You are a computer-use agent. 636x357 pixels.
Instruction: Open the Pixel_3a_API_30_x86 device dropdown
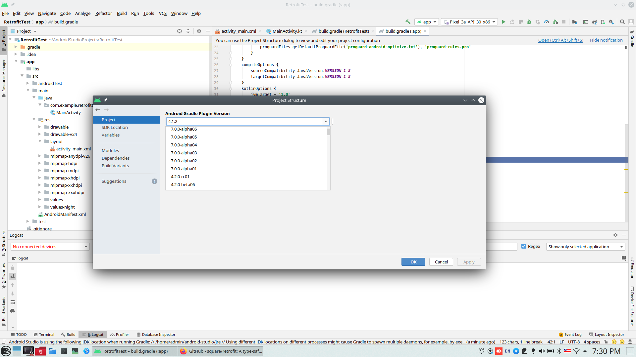(x=470, y=22)
